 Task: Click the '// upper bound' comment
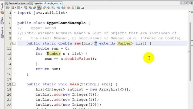pyautogui.click(x=37, y=28)
